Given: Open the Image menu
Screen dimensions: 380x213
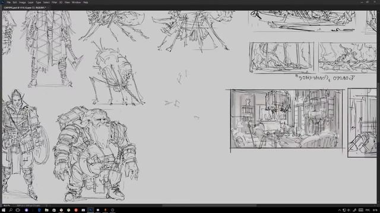Looking at the screenshot, I should [23, 2].
